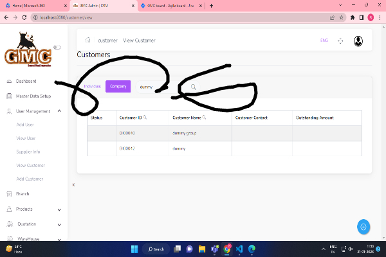This screenshot has width=386, height=257.
Task: Click the home icon in breadcrumb
Action: pos(87,40)
